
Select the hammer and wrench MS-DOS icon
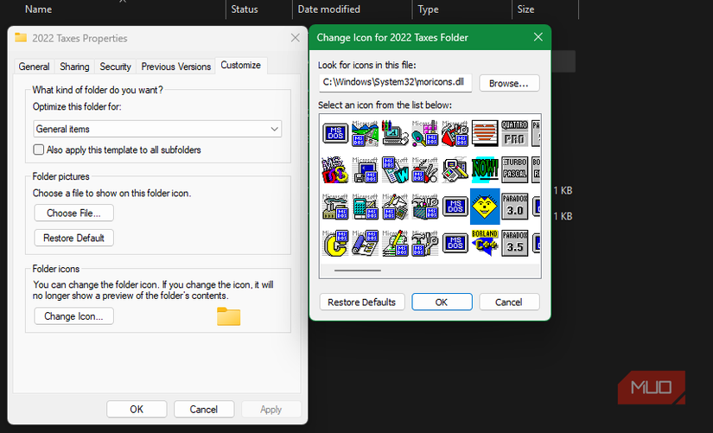pyautogui.click(x=424, y=244)
